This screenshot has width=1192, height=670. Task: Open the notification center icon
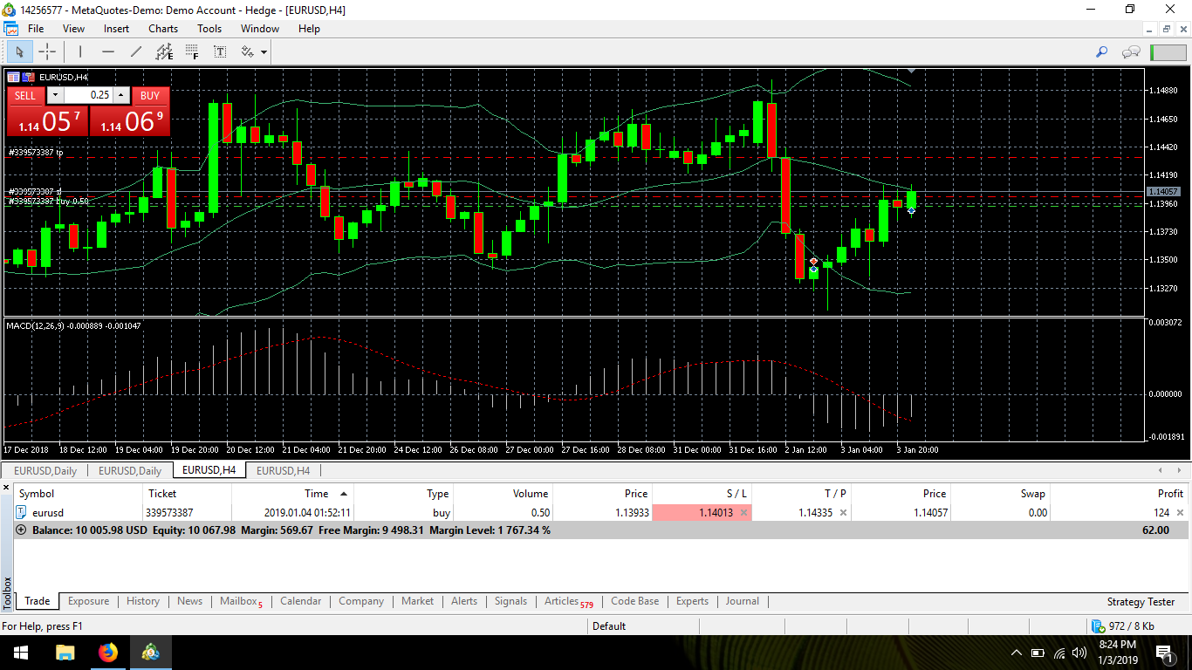(x=1164, y=653)
